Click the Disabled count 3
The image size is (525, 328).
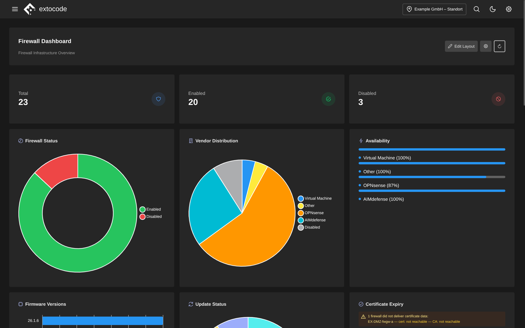pyautogui.click(x=361, y=102)
